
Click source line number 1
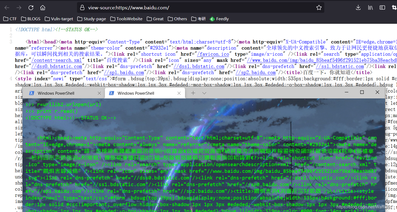pyautogui.click(x=11, y=30)
